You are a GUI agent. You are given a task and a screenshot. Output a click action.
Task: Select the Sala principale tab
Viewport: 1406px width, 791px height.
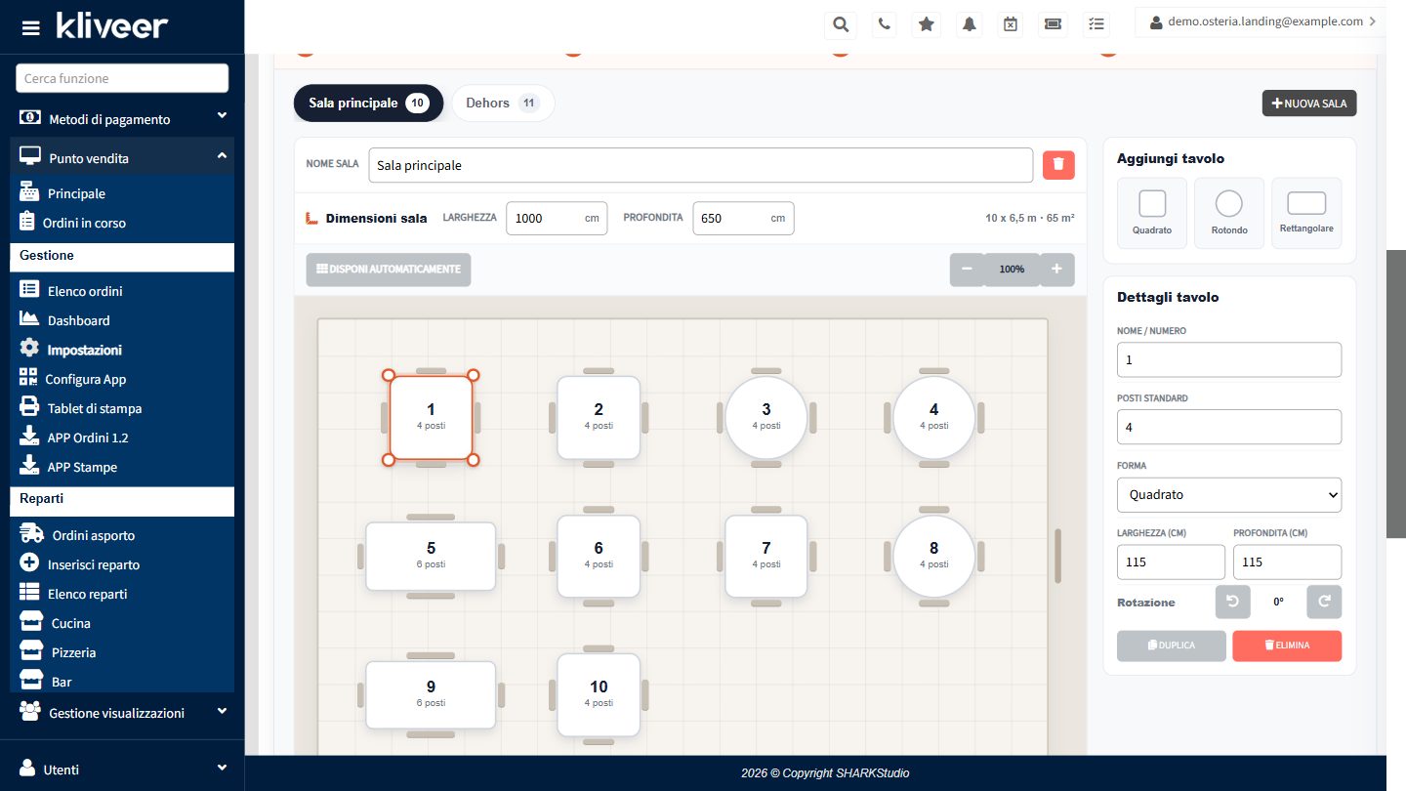click(368, 103)
